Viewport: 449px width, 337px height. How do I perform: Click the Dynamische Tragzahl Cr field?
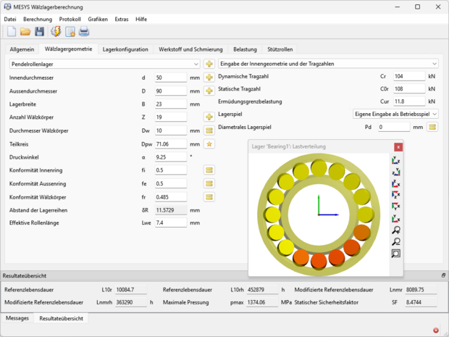(x=408, y=76)
